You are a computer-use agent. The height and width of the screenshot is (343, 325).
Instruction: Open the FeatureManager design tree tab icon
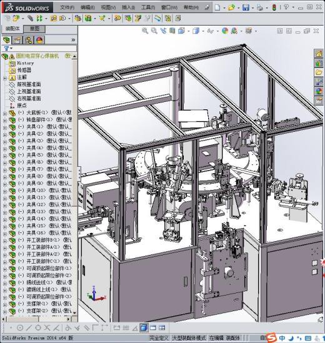[x=6, y=40]
